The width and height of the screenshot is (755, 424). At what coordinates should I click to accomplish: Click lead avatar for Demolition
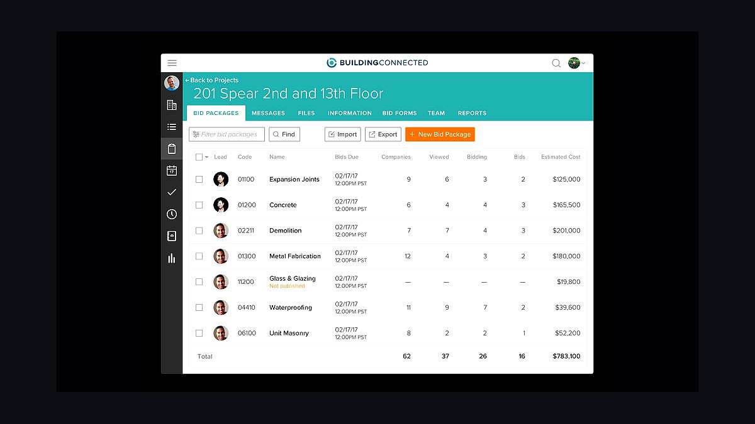221,231
